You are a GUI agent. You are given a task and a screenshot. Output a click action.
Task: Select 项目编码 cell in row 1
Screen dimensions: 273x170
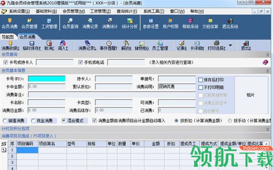(27, 150)
